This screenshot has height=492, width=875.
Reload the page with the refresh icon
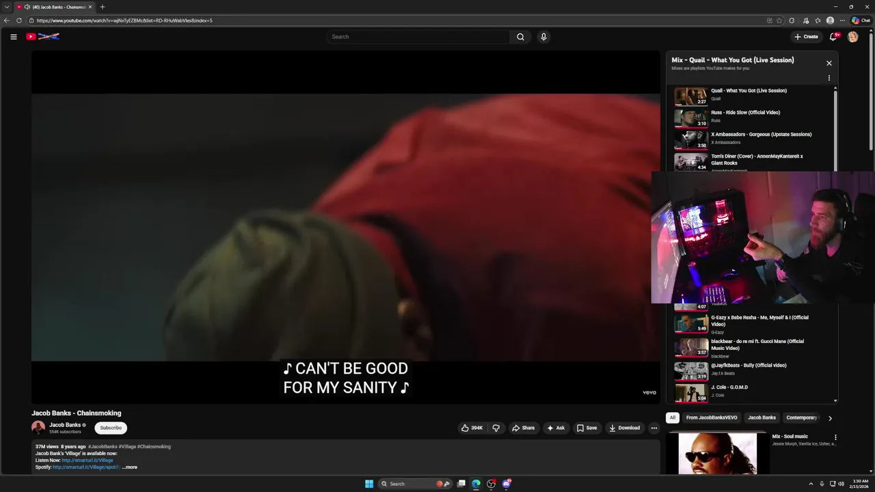point(19,20)
